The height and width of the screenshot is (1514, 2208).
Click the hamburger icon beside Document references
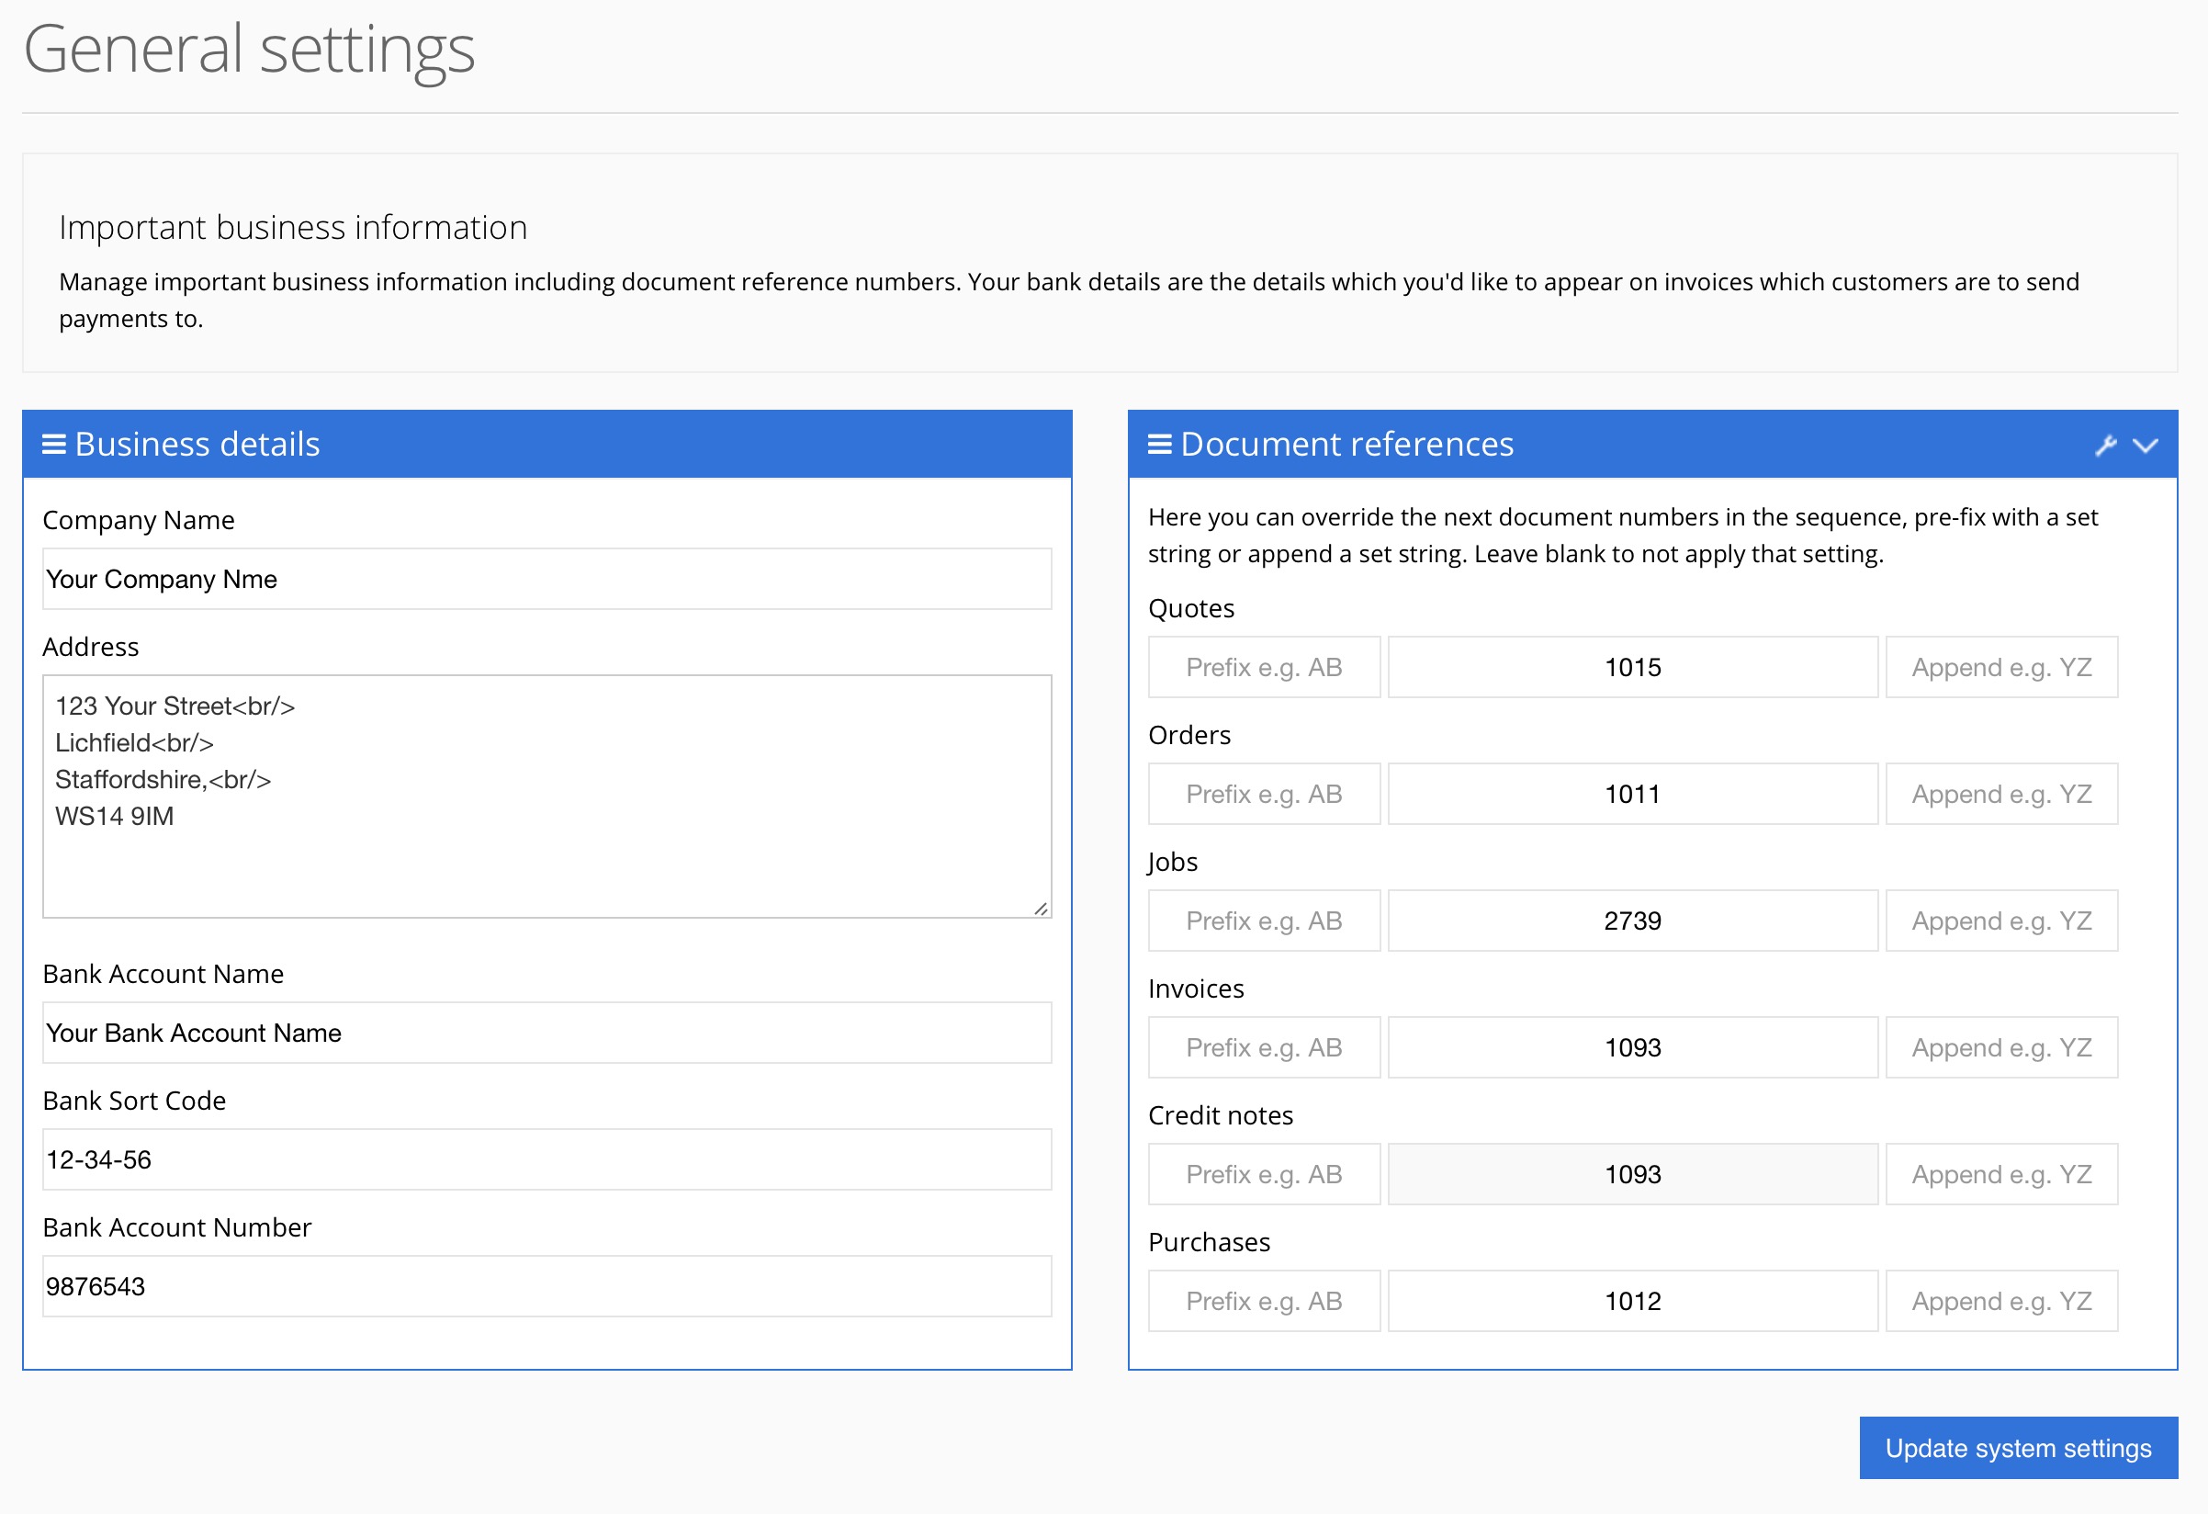1159,444
